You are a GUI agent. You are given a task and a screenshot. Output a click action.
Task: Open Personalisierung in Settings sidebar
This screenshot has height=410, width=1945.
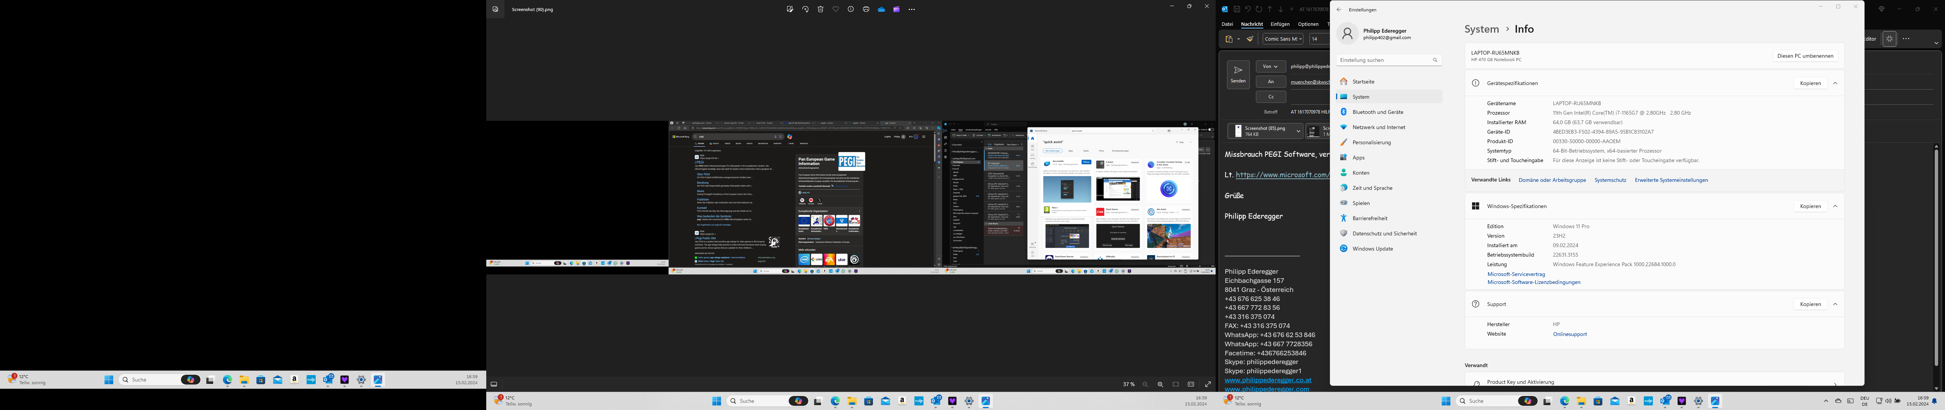tap(1388, 142)
